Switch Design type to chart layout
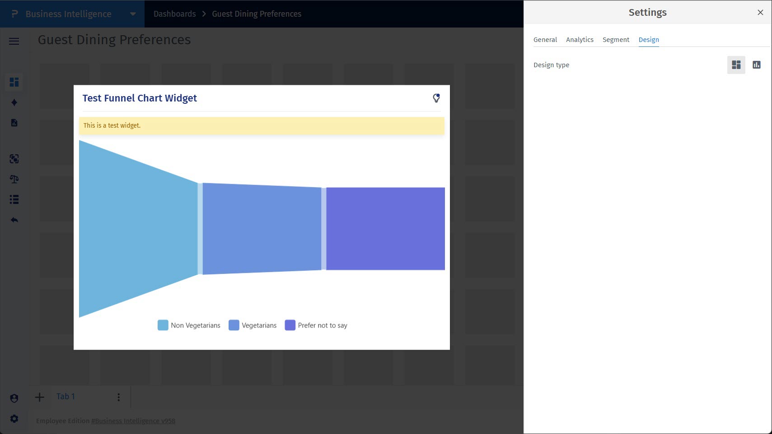The width and height of the screenshot is (772, 434). (x=756, y=65)
